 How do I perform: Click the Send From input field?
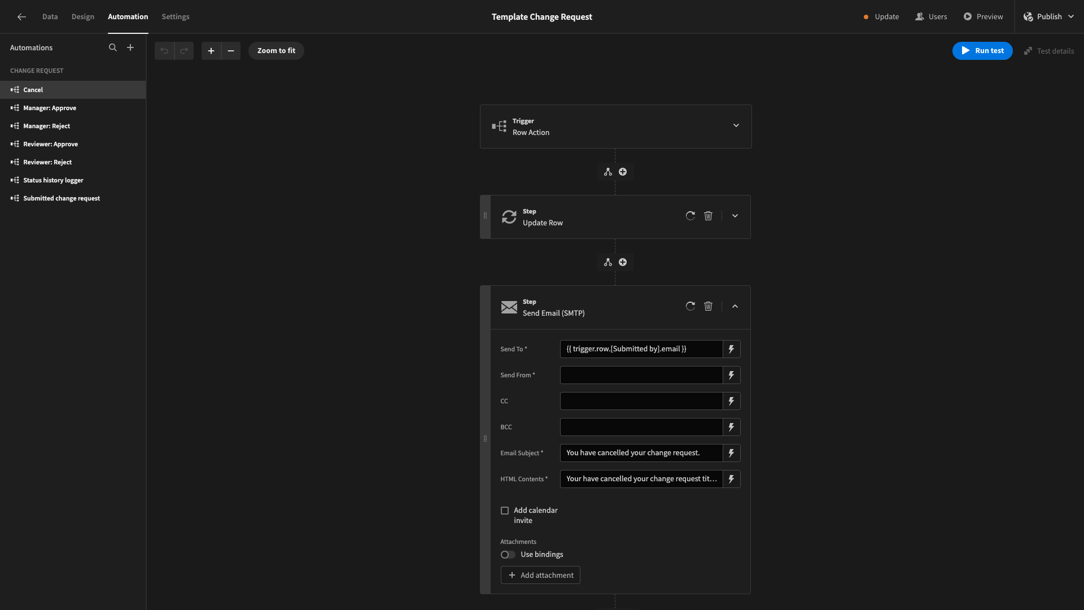pos(641,375)
